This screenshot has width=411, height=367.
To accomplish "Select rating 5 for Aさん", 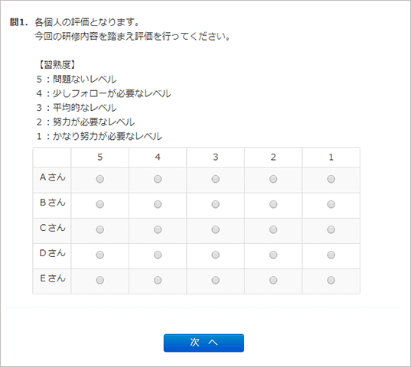I will coord(99,179).
